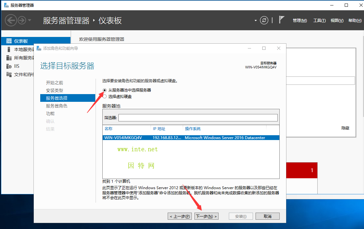
Task: Open the notifications flag icon
Action: [282, 20]
